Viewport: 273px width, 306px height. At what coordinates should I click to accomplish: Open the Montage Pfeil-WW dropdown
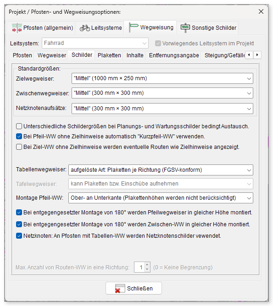click(161, 198)
